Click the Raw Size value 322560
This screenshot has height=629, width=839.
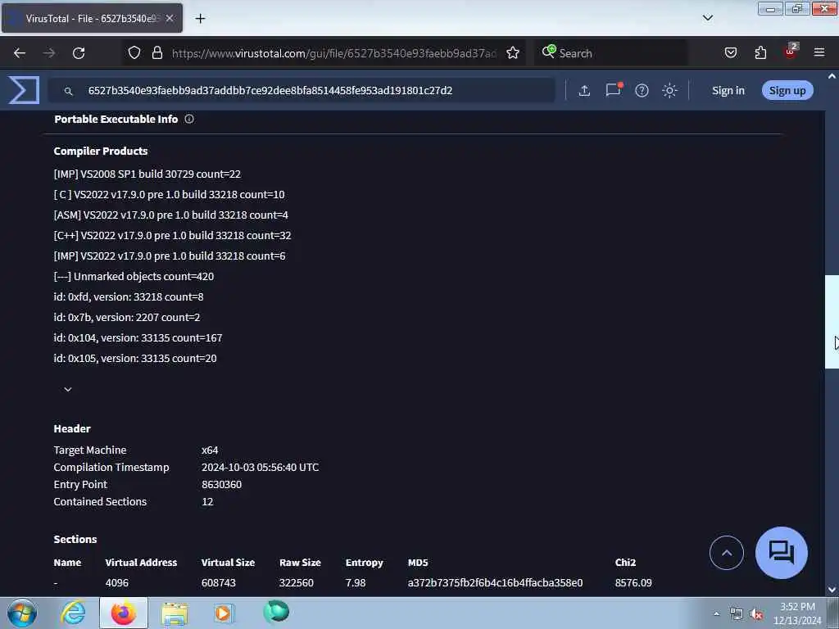click(x=296, y=582)
